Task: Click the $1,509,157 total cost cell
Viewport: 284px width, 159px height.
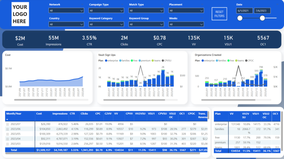Action: tap(43, 150)
